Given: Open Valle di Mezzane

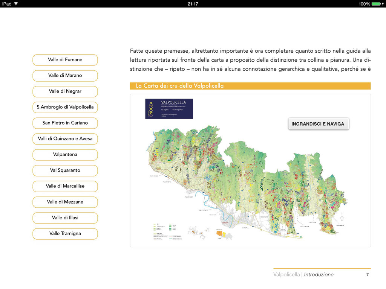Looking at the screenshot, I should [x=65, y=202].
